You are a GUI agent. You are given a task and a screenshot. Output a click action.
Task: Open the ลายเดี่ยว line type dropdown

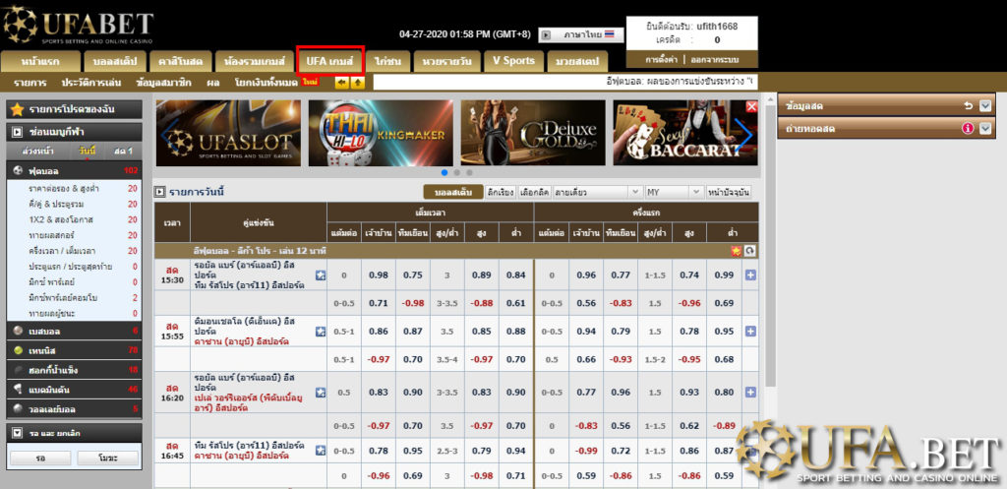click(598, 192)
